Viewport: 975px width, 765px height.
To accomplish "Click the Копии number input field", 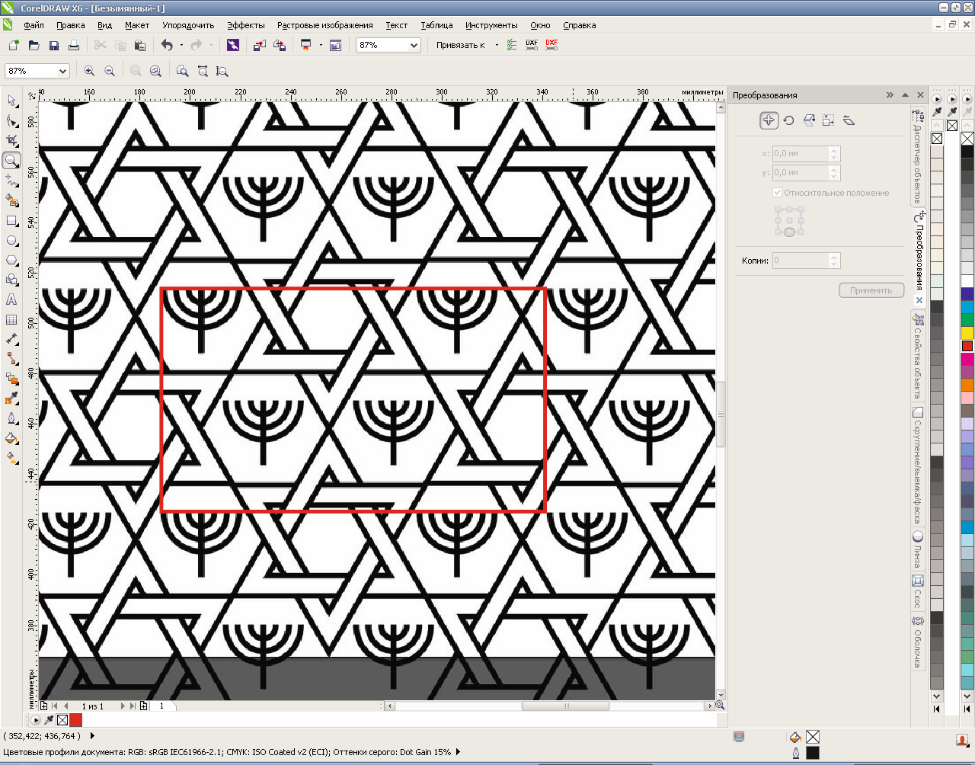I will click(x=806, y=261).
